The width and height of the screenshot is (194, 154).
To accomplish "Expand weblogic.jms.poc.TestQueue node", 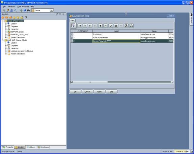I will [x=6, y=51].
